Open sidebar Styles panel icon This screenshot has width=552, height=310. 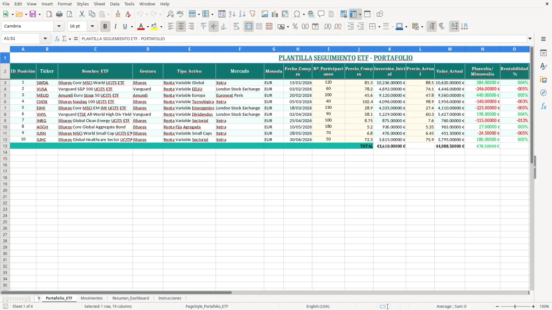click(x=543, y=66)
